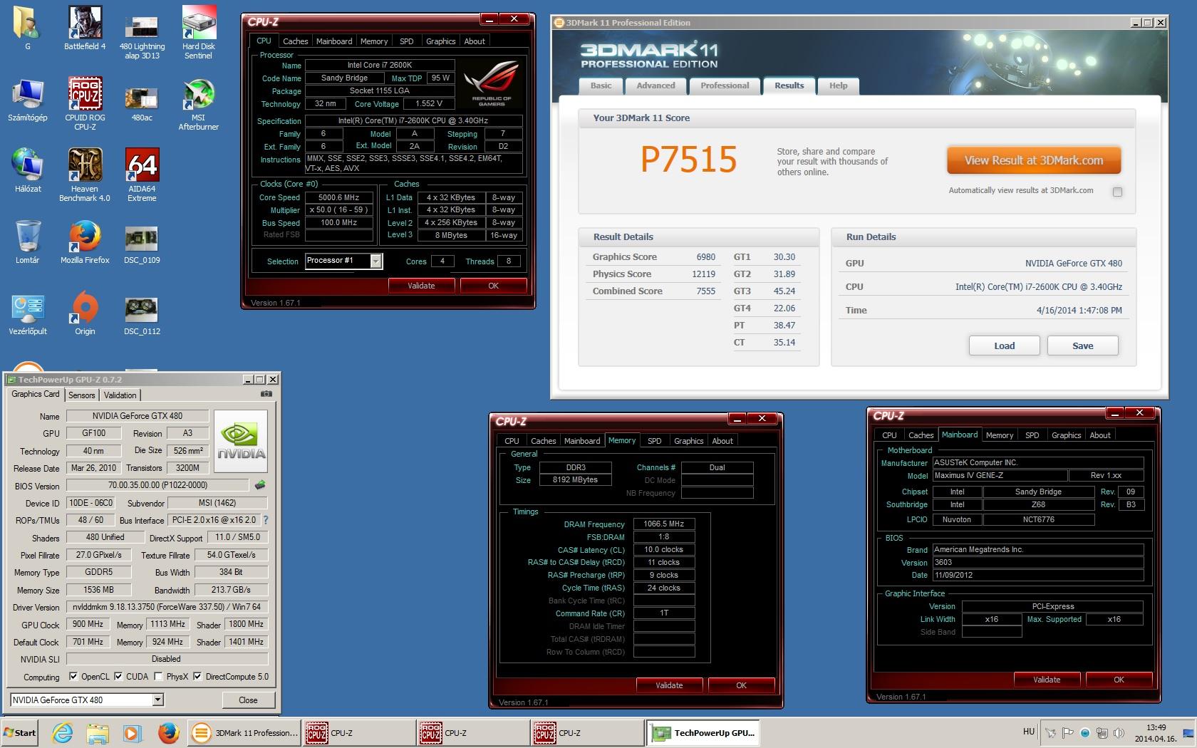Open Hálózat network icon
The image size is (1197, 748).
click(28, 171)
